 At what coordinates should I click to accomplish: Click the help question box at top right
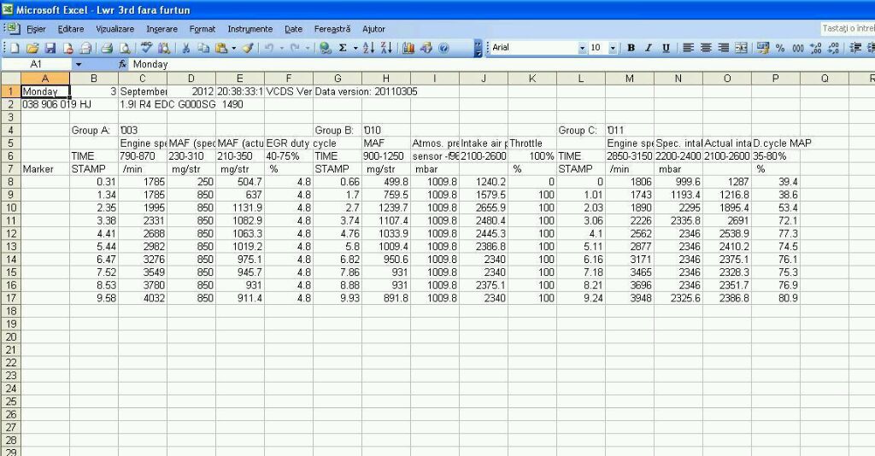(x=847, y=28)
